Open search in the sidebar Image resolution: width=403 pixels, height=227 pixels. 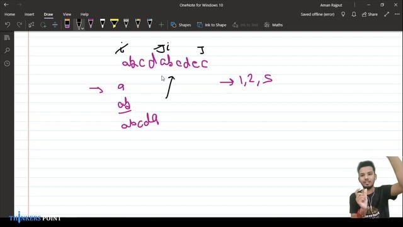tap(7, 50)
